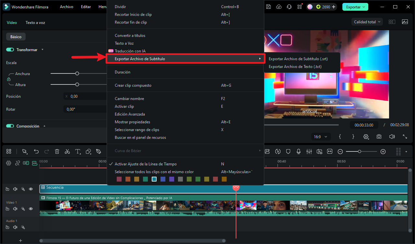Choose Crear clip compuesto
This screenshot has height=244, width=415.
click(x=185, y=85)
